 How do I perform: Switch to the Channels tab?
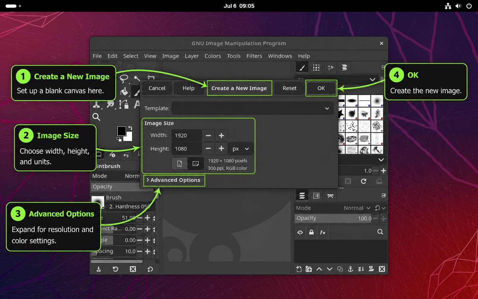click(x=316, y=196)
